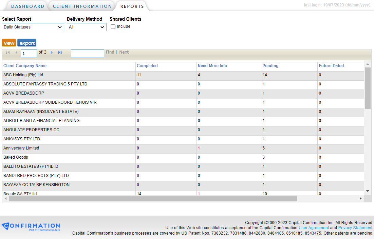Viewport: 374px width, 239px height.
Task: Open the User Agreement link
Action: pyautogui.click(x=314, y=228)
